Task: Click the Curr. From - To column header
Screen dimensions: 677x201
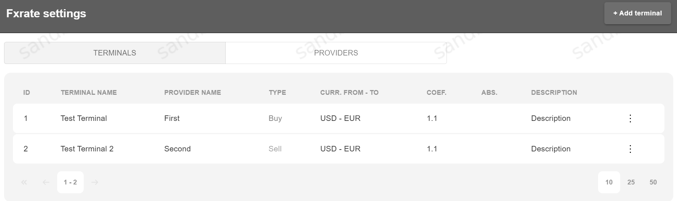Action: pos(349,93)
